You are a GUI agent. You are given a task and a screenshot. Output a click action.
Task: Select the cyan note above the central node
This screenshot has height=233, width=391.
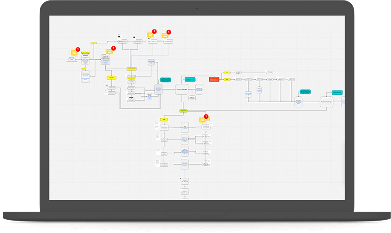(x=189, y=79)
